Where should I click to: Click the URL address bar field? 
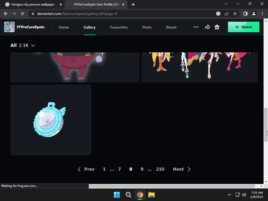point(123,14)
